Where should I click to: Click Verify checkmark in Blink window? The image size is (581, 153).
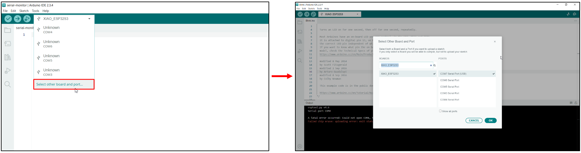tap(300, 14)
